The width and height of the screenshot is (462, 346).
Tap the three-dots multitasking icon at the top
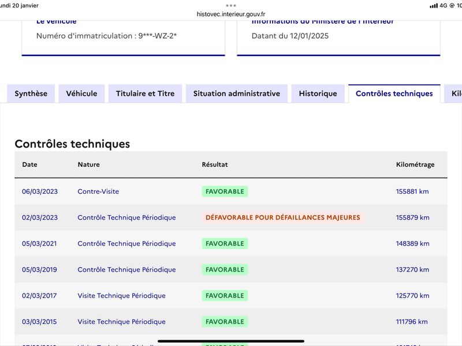pos(230,5)
